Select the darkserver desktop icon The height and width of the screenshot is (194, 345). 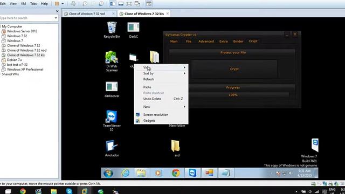[112, 89]
